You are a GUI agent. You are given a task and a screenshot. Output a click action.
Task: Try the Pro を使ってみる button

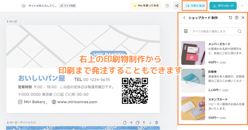[146, 6]
